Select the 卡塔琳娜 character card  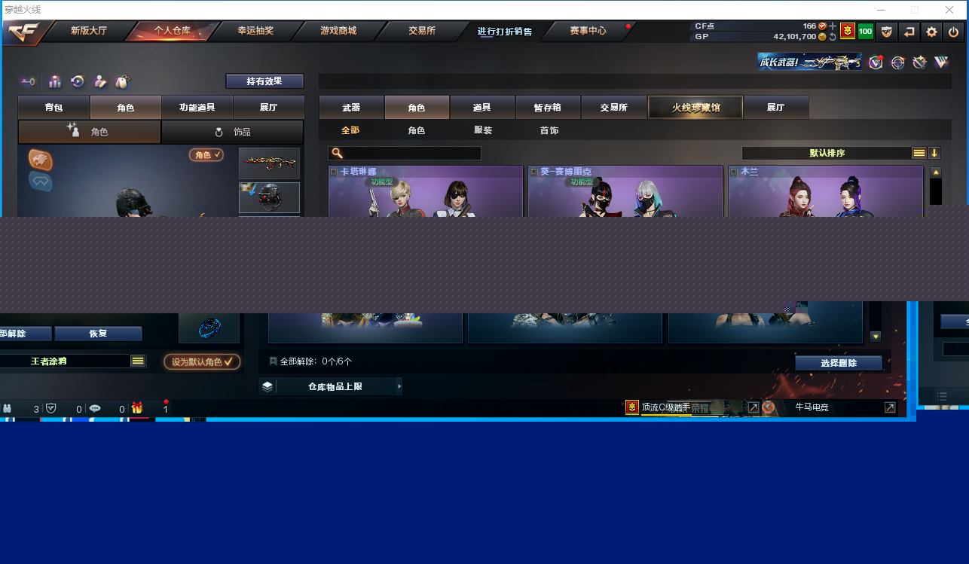[x=426, y=191]
